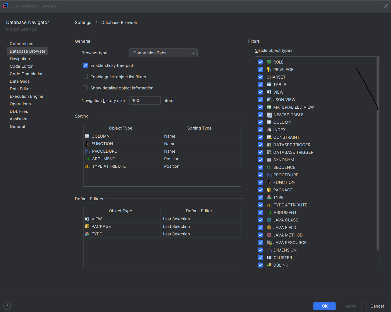
Task: Change ARGUMENT sorting type Position cell
Action: (x=201, y=159)
